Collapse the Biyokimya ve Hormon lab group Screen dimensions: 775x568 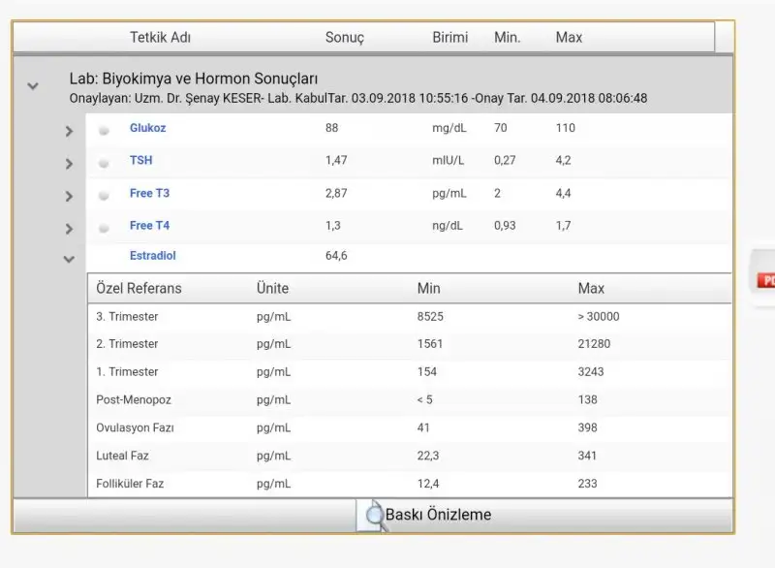(33, 85)
